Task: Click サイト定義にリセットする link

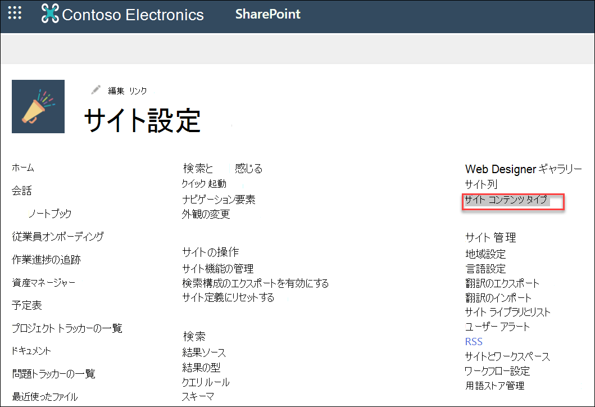Action: pos(228,297)
